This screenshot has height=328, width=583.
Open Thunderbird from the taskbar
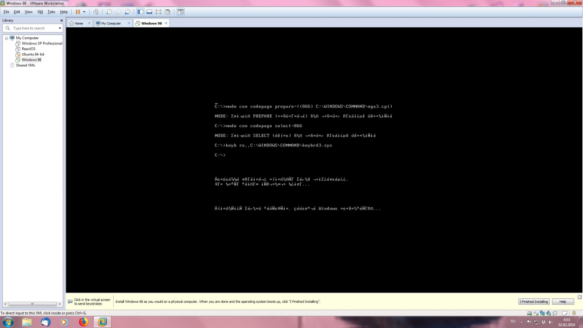[45, 322]
